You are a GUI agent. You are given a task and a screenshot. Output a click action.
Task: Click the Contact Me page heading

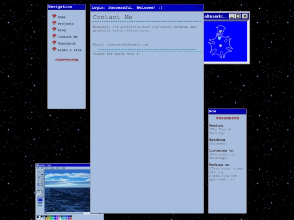click(x=113, y=17)
